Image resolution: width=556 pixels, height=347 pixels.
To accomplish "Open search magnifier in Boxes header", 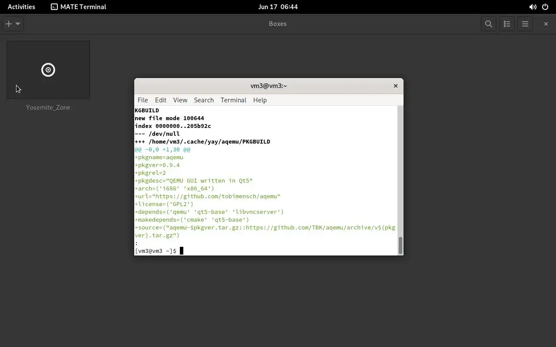I will pyautogui.click(x=489, y=24).
